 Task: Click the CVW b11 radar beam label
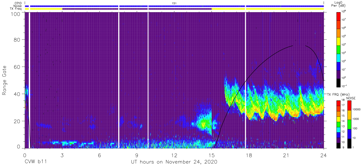(35, 162)
